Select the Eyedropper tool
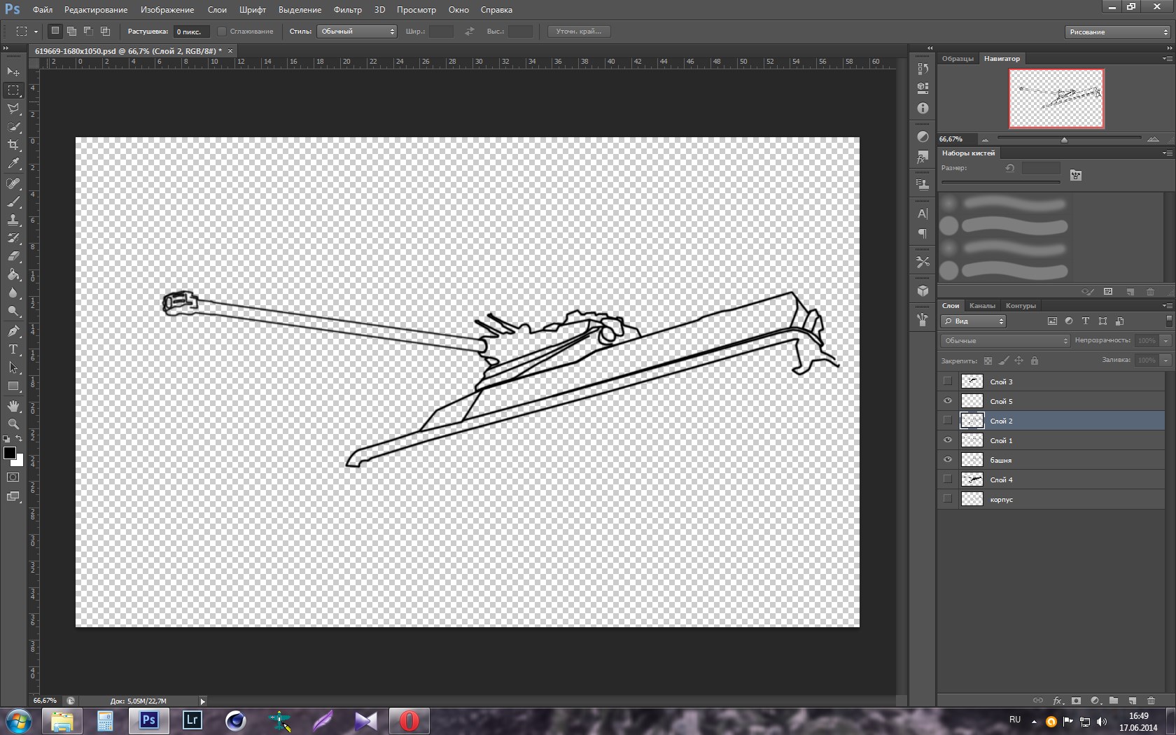The width and height of the screenshot is (1176, 735). [x=13, y=164]
